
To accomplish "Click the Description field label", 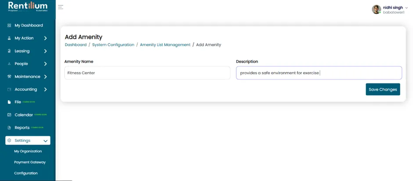I will pos(247,62).
